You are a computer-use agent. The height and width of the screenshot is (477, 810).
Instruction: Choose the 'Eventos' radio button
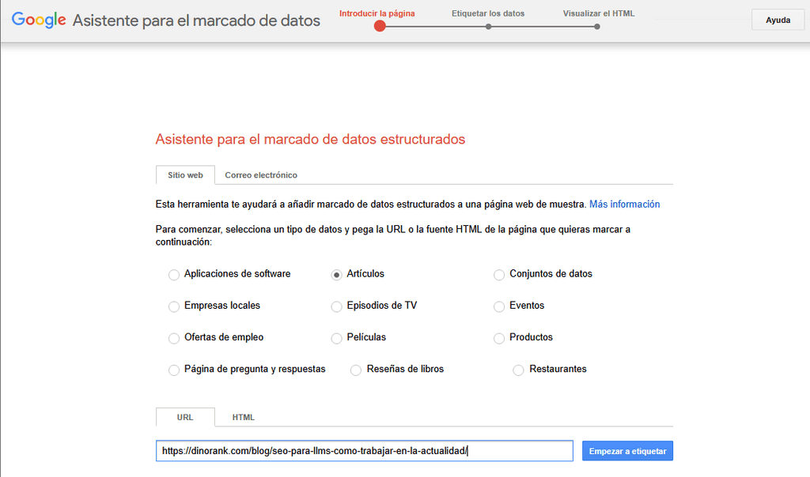tap(499, 306)
